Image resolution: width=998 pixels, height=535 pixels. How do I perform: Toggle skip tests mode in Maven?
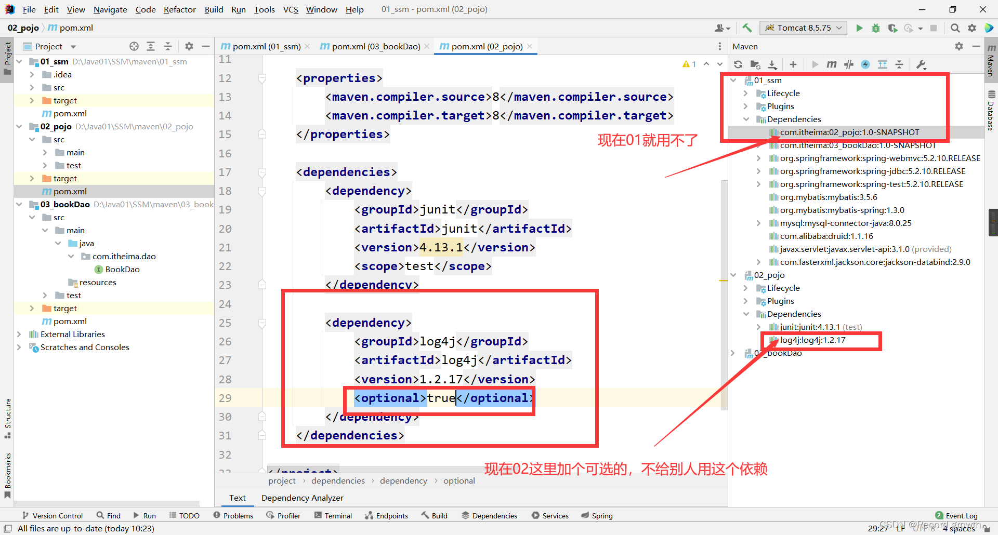pos(865,64)
